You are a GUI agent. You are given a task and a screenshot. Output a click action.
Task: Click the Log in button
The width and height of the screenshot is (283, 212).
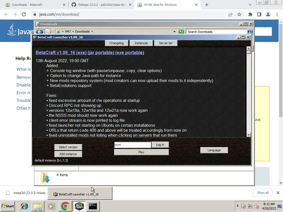[160, 145]
